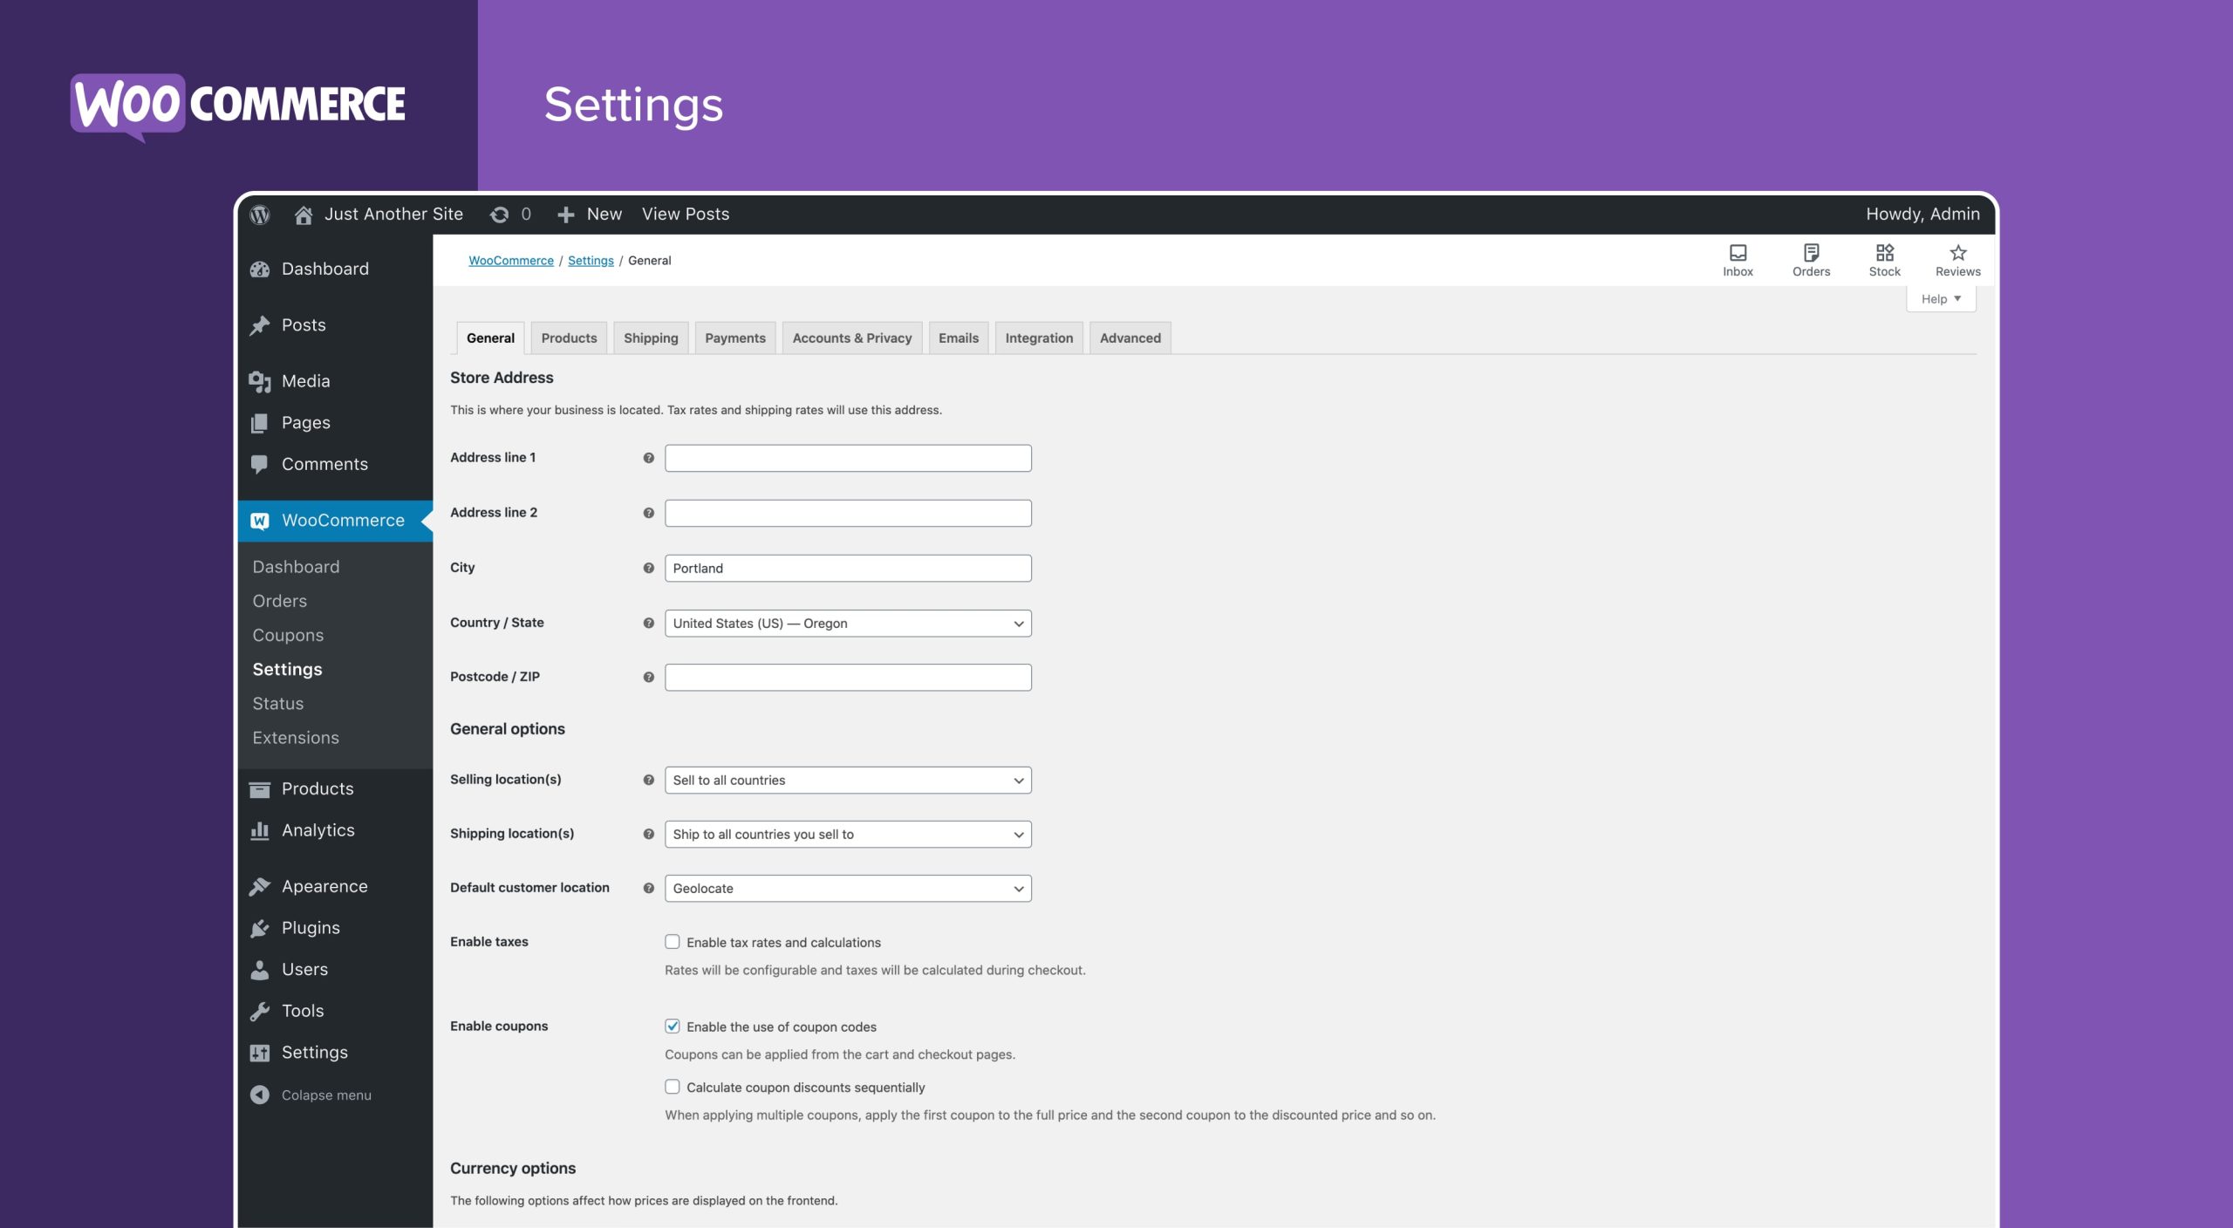The image size is (2233, 1228).
Task: Enable tax rates and calculations checkbox
Action: 672,942
